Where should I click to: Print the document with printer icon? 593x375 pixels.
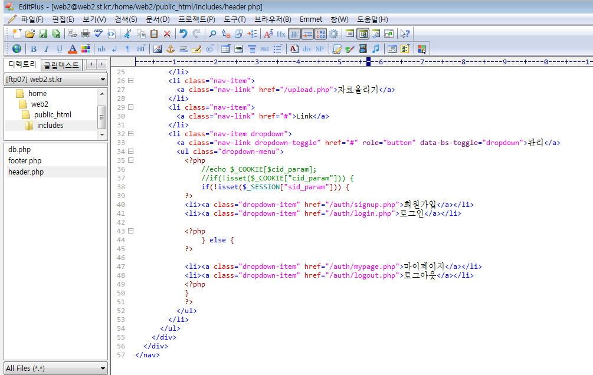pos(86,34)
